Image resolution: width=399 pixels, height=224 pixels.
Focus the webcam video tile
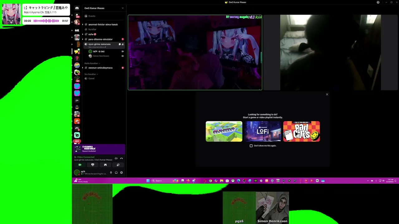point(330,53)
